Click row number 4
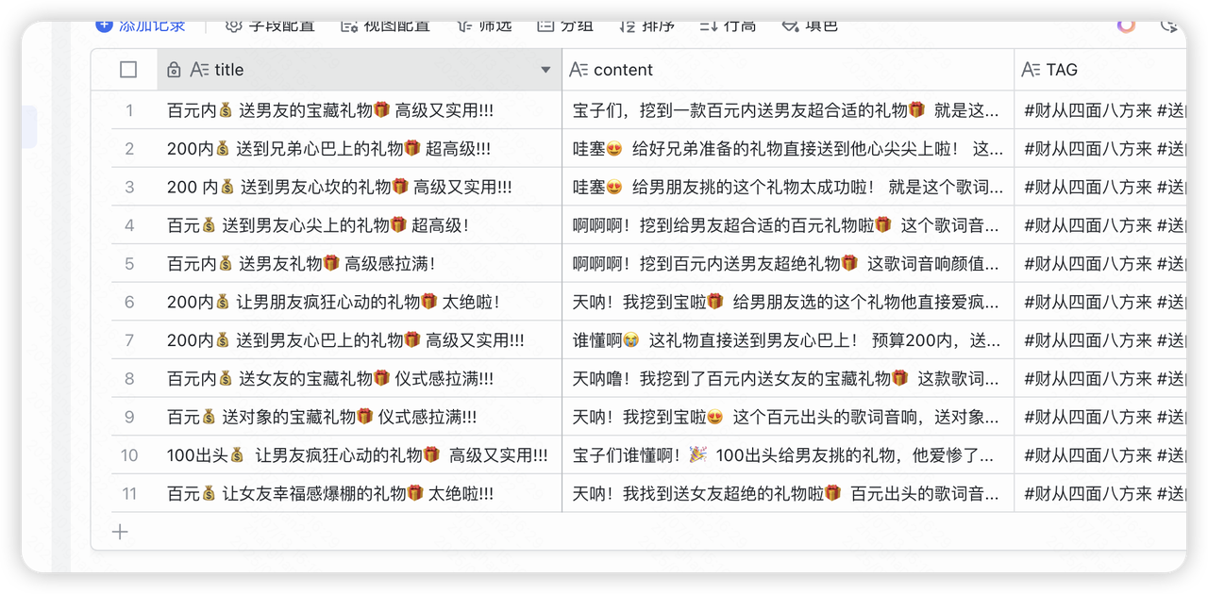The image size is (1208, 594). tap(129, 225)
